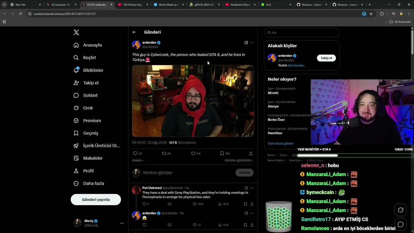414x233 pixels.
Task: Open more options on Put Dekmezi's reply
Action: pos(252,188)
